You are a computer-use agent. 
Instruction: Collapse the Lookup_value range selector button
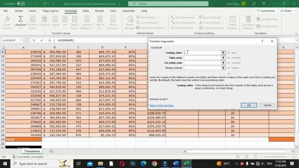click(223, 53)
